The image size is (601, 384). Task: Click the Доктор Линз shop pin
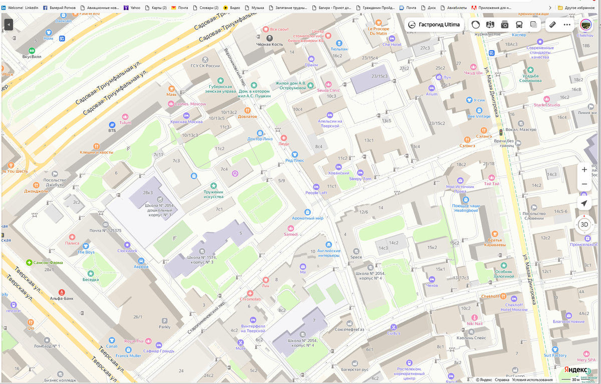click(x=260, y=133)
